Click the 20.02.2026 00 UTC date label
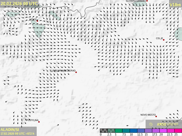This screenshot has width=182, height=136. click(x=19, y=3)
